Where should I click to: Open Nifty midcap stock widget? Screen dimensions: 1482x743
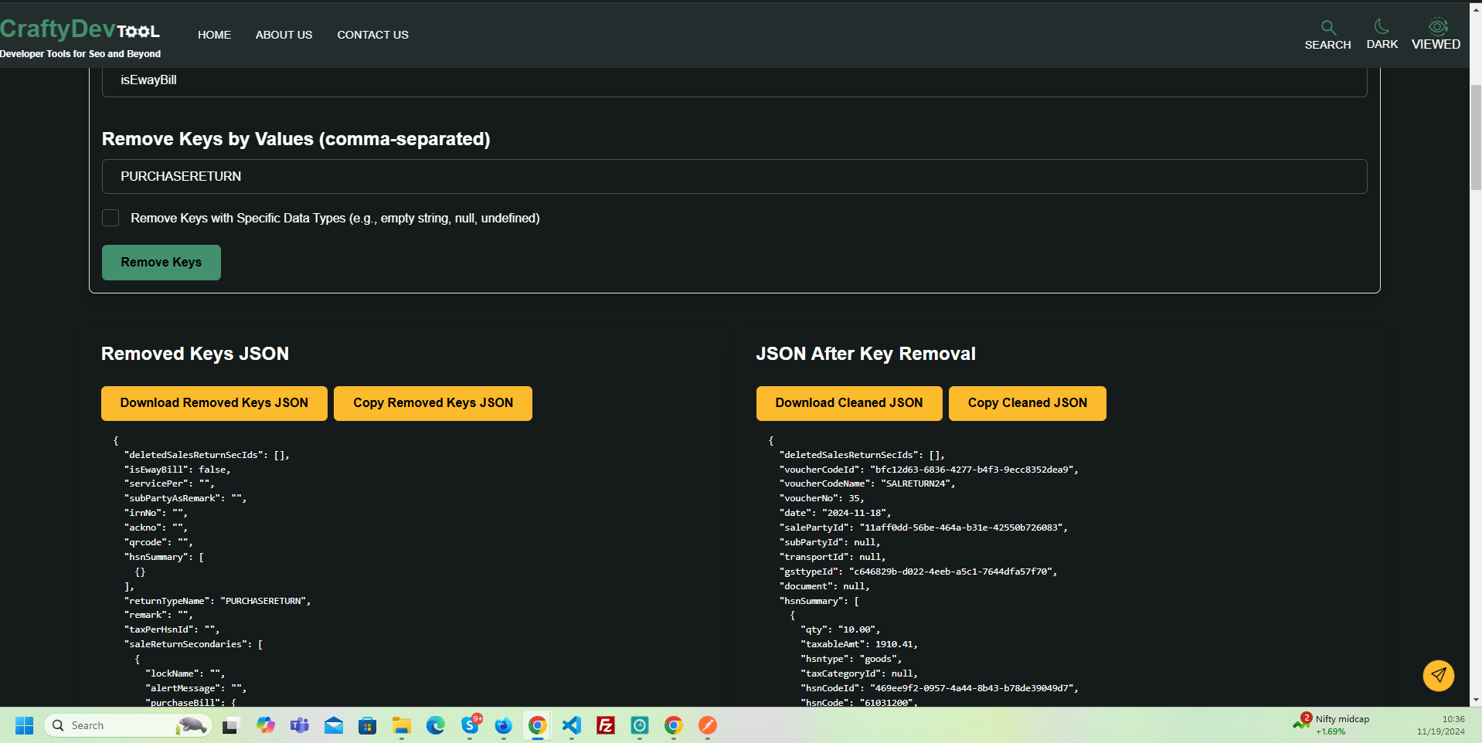[1331, 724]
